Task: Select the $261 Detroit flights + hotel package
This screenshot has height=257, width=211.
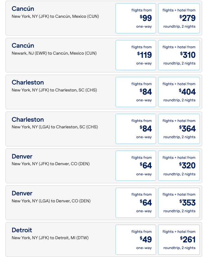Action: [x=179, y=240]
